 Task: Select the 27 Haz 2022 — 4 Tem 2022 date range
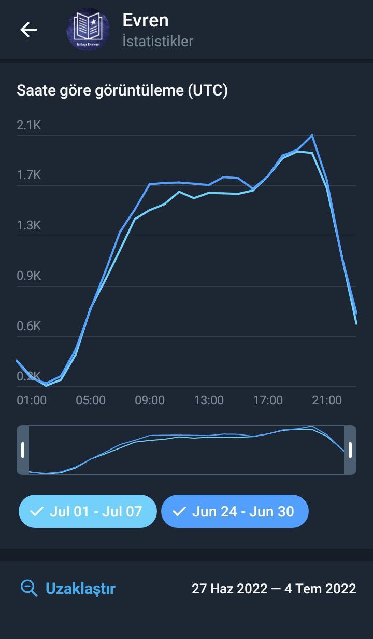coord(274,588)
